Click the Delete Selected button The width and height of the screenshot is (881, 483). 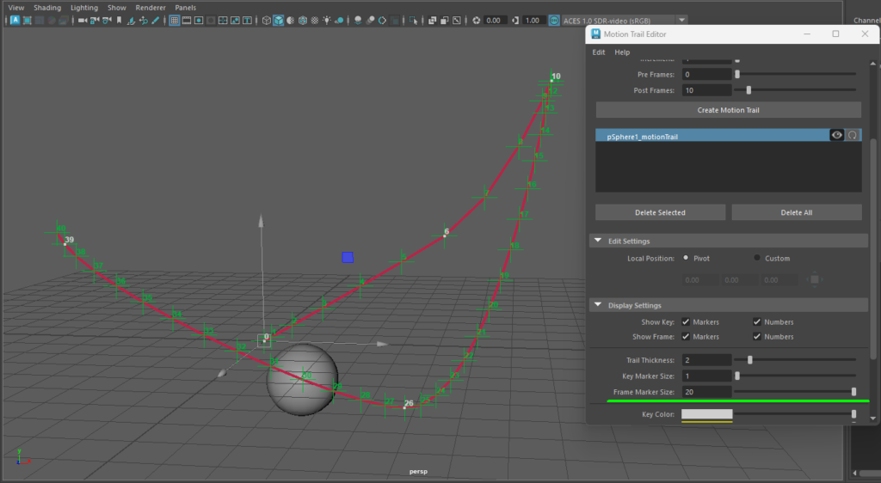[658, 212]
